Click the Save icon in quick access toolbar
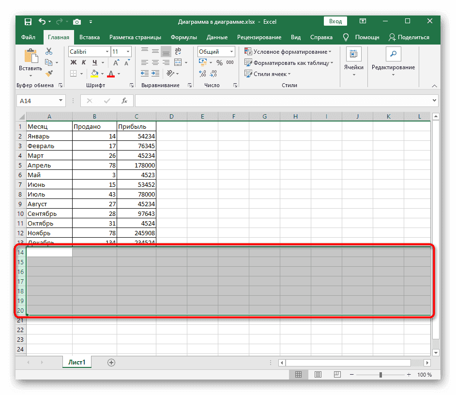Viewport: 456px width, 395px height. point(28,21)
